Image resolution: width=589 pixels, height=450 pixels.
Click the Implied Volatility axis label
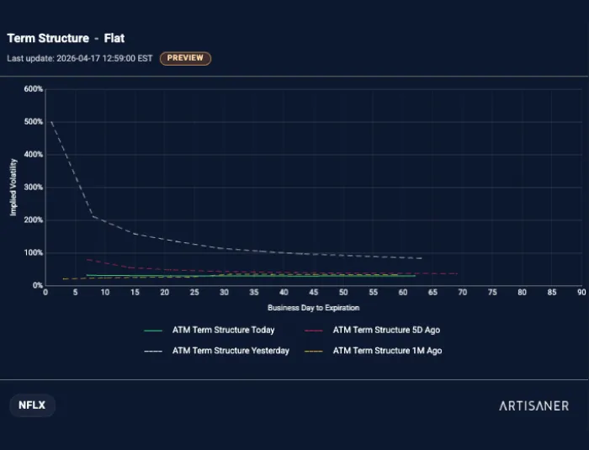[13, 188]
